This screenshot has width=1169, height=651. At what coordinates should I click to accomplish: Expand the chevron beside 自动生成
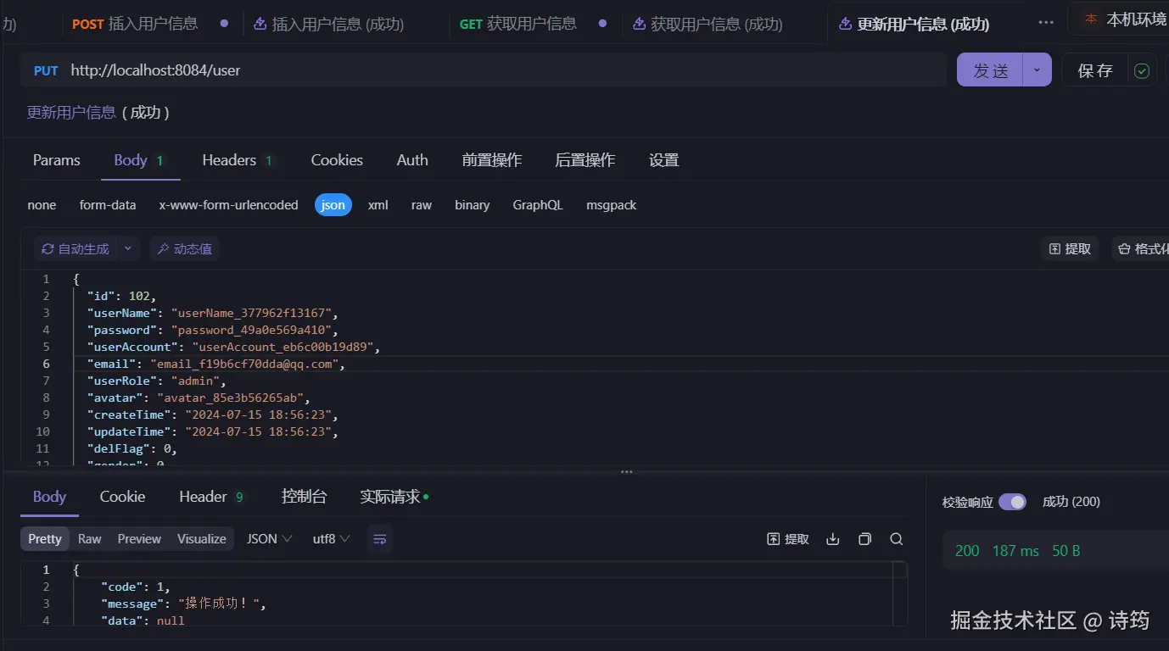[x=128, y=249]
